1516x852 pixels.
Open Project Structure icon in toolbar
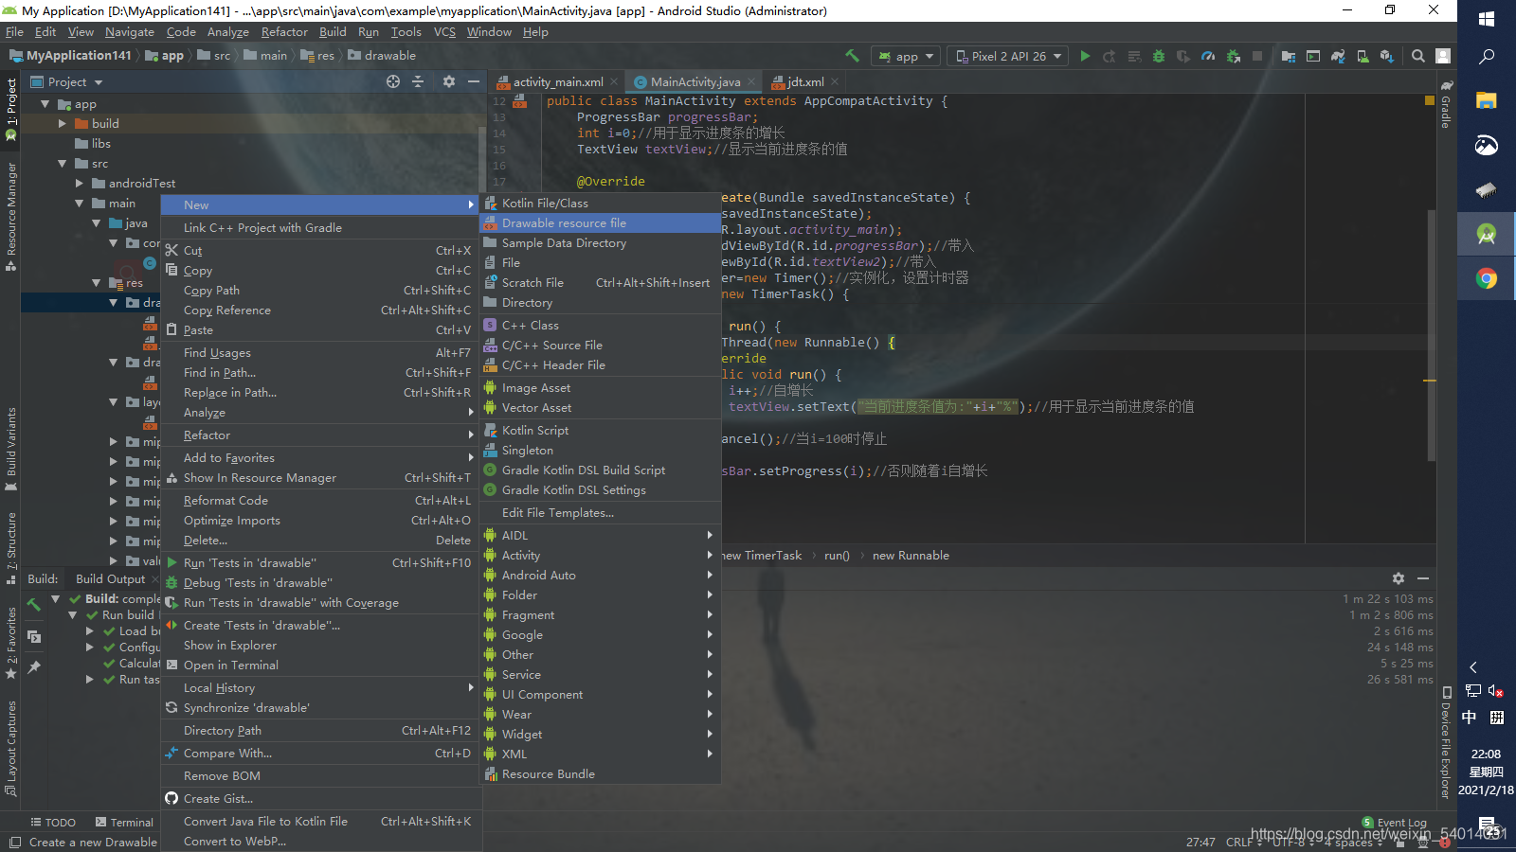1289,56
